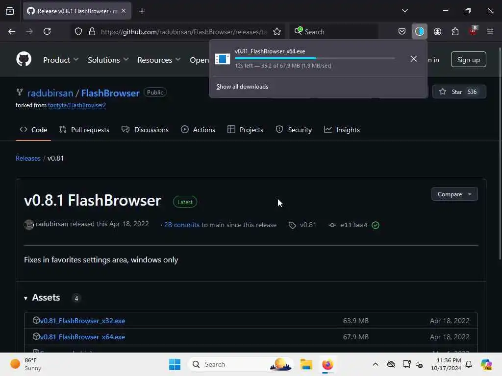
Task: Open the radubirsan author link in release info
Action: [52, 224]
